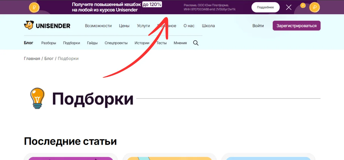Go to "Блог" in breadcrumbs
Viewport: 344px width, 160px height.
(x=49, y=58)
